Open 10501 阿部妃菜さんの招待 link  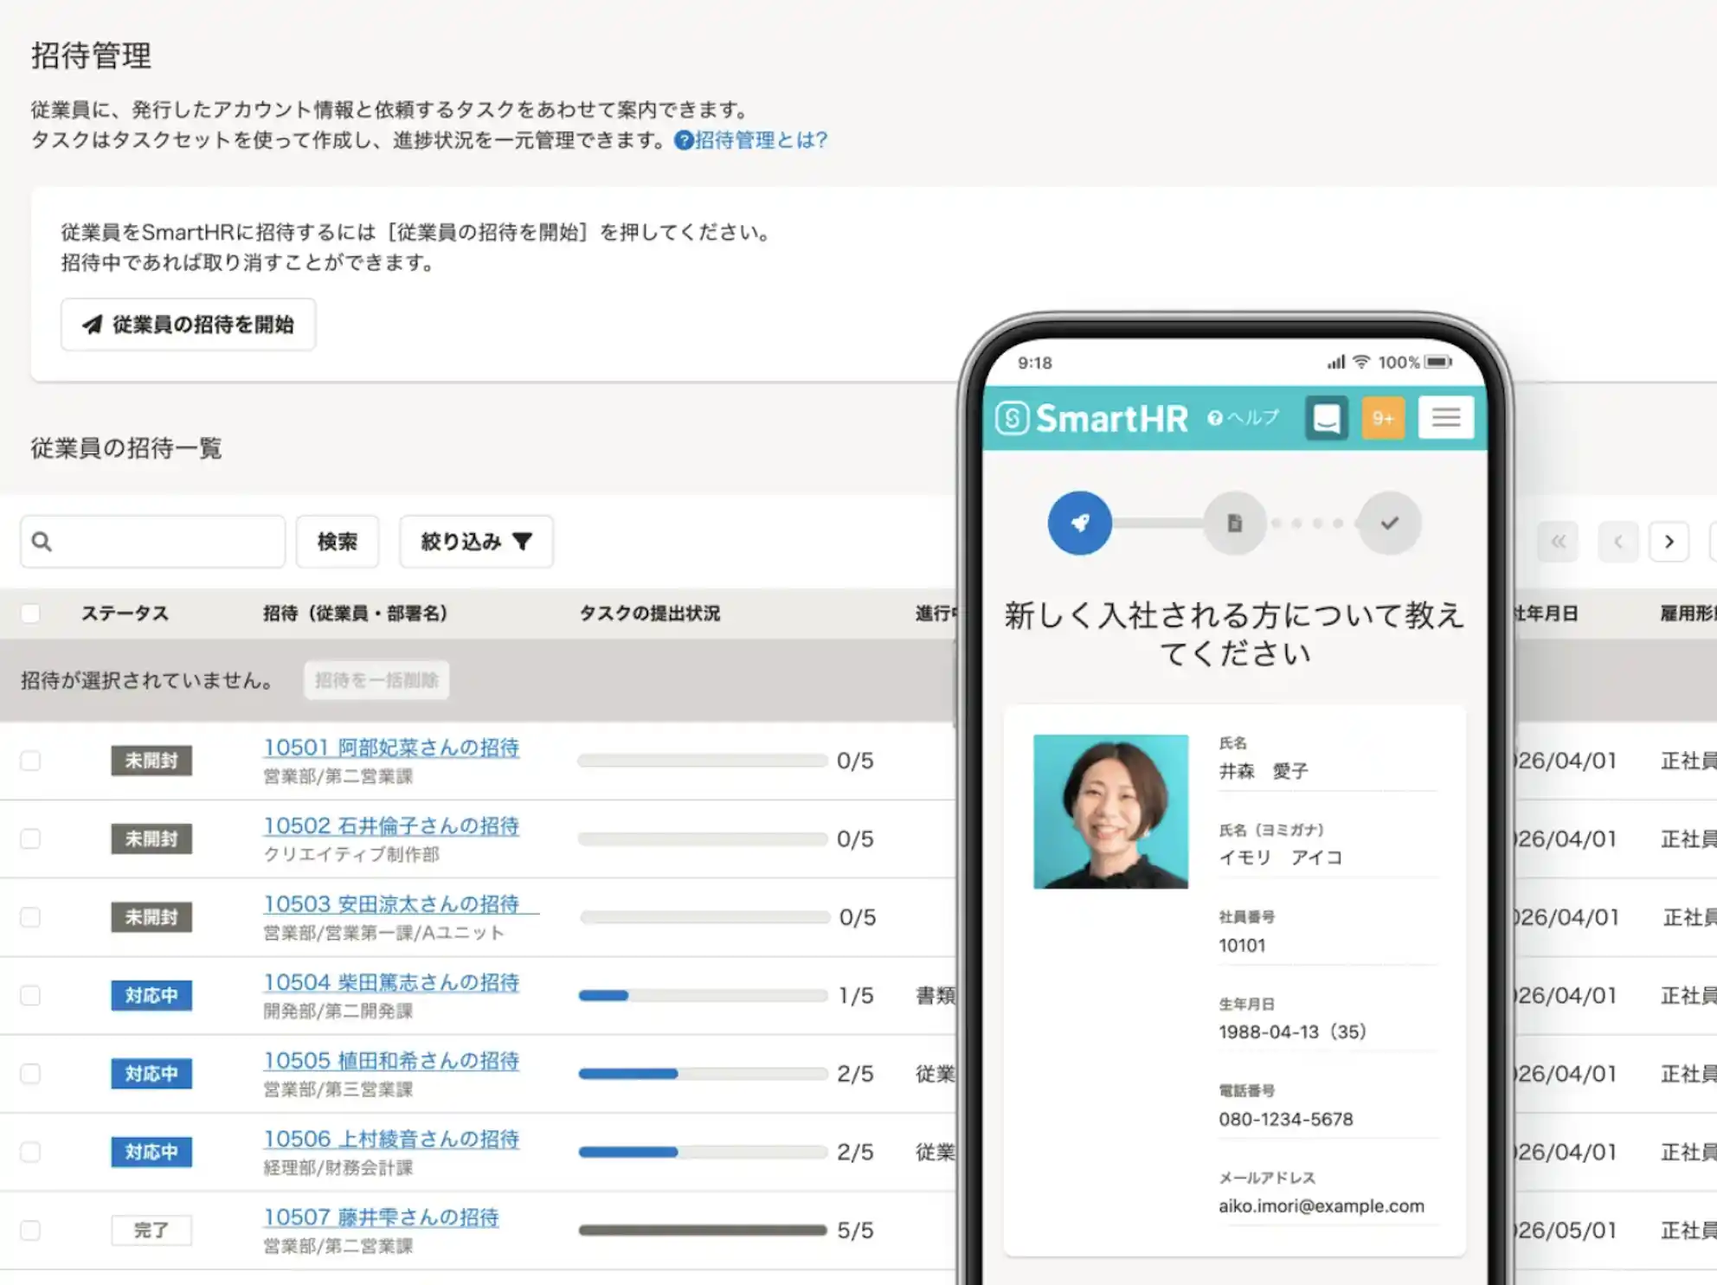(x=391, y=748)
